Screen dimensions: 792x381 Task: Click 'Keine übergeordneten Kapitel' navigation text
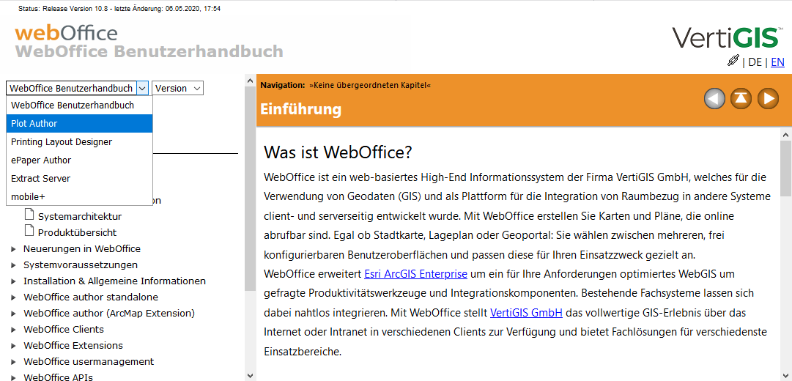pos(370,86)
